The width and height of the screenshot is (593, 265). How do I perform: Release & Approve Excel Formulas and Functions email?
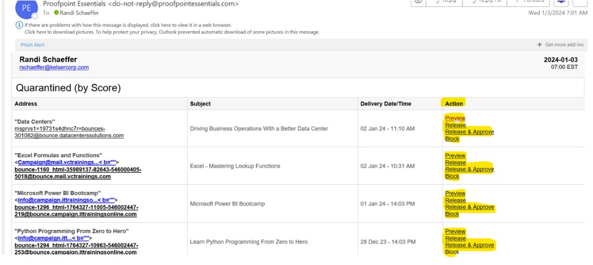coord(469,169)
